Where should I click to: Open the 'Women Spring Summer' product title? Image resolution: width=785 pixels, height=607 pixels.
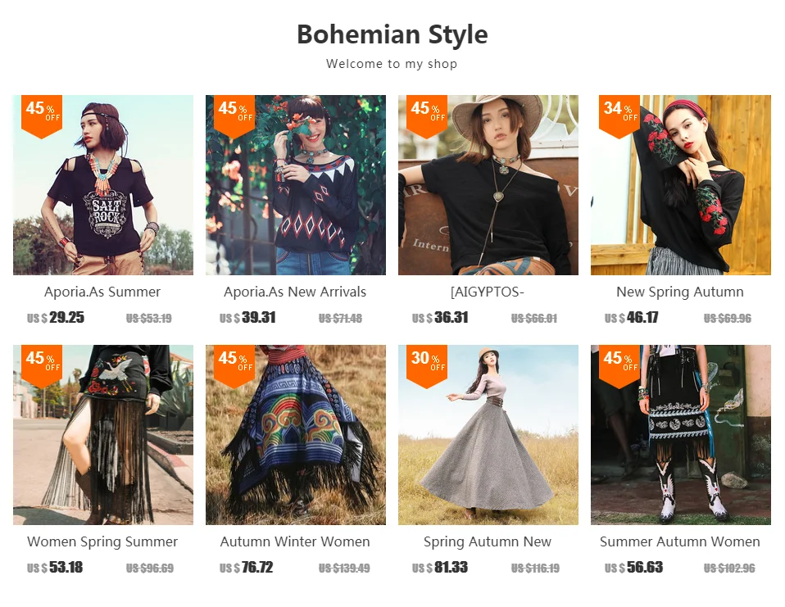[102, 541]
